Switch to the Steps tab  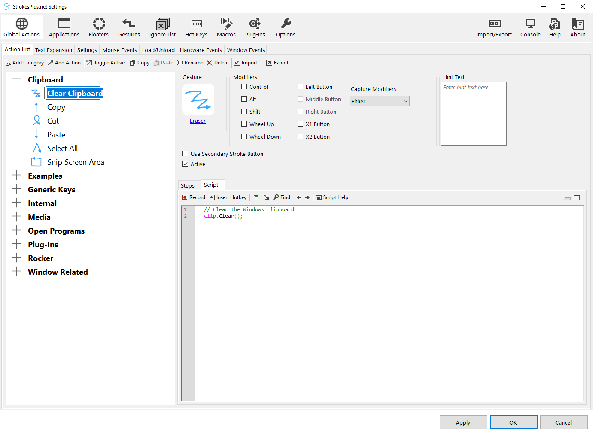click(x=188, y=185)
